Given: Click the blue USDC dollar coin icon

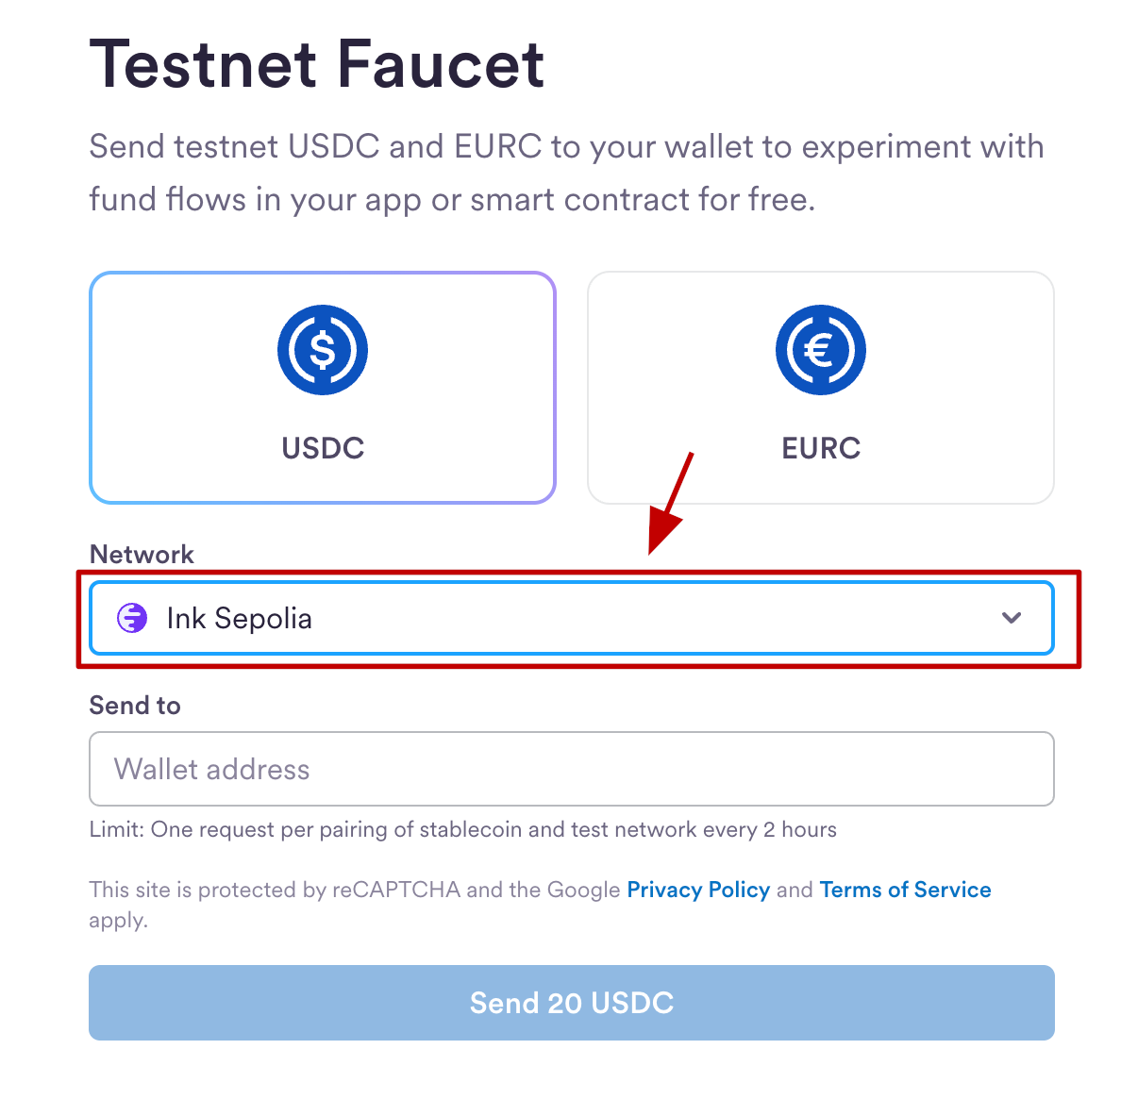Looking at the screenshot, I should (x=322, y=350).
